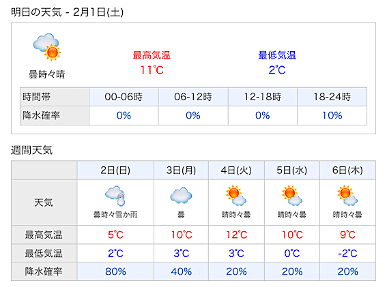Image resolution: width=387 pixels, height=287 pixels.
Task: Select the 6日(木) column header
Action: click(347, 170)
